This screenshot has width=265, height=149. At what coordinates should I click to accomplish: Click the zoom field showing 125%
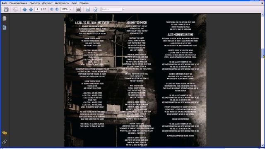click(65, 9)
